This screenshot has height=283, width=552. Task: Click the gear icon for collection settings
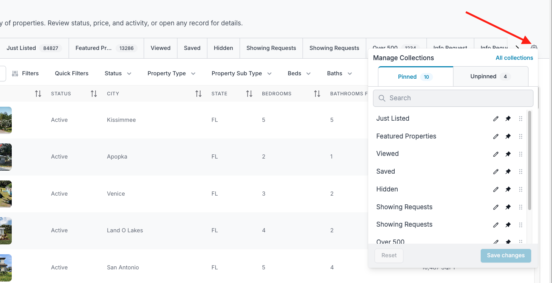click(x=534, y=48)
